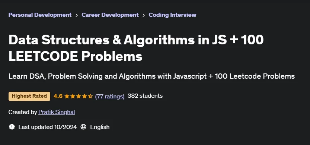
Task: Click the Highest Rated badge
Action: pyautogui.click(x=29, y=96)
